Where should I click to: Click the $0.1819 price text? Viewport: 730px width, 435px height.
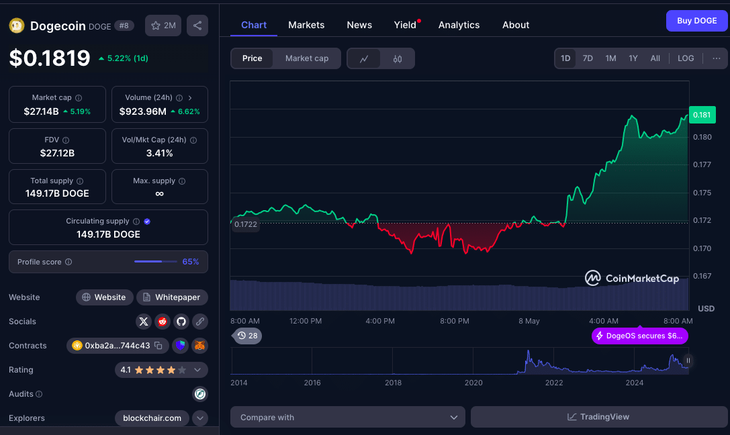50,58
